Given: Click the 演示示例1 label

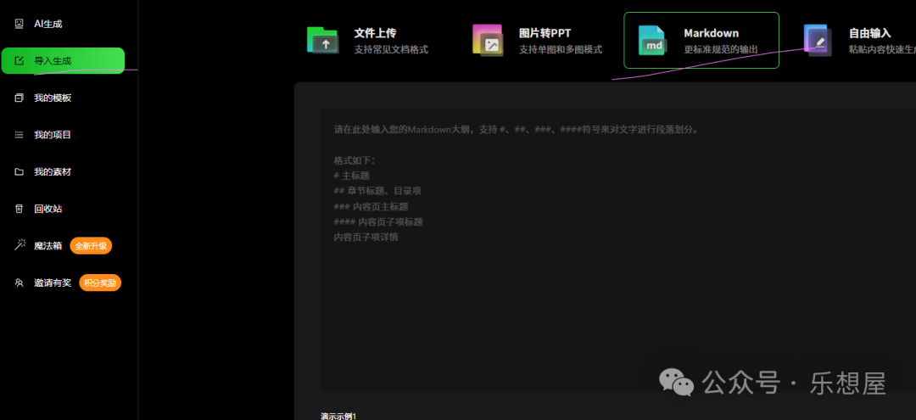Looking at the screenshot, I should [x=338, y=416].
